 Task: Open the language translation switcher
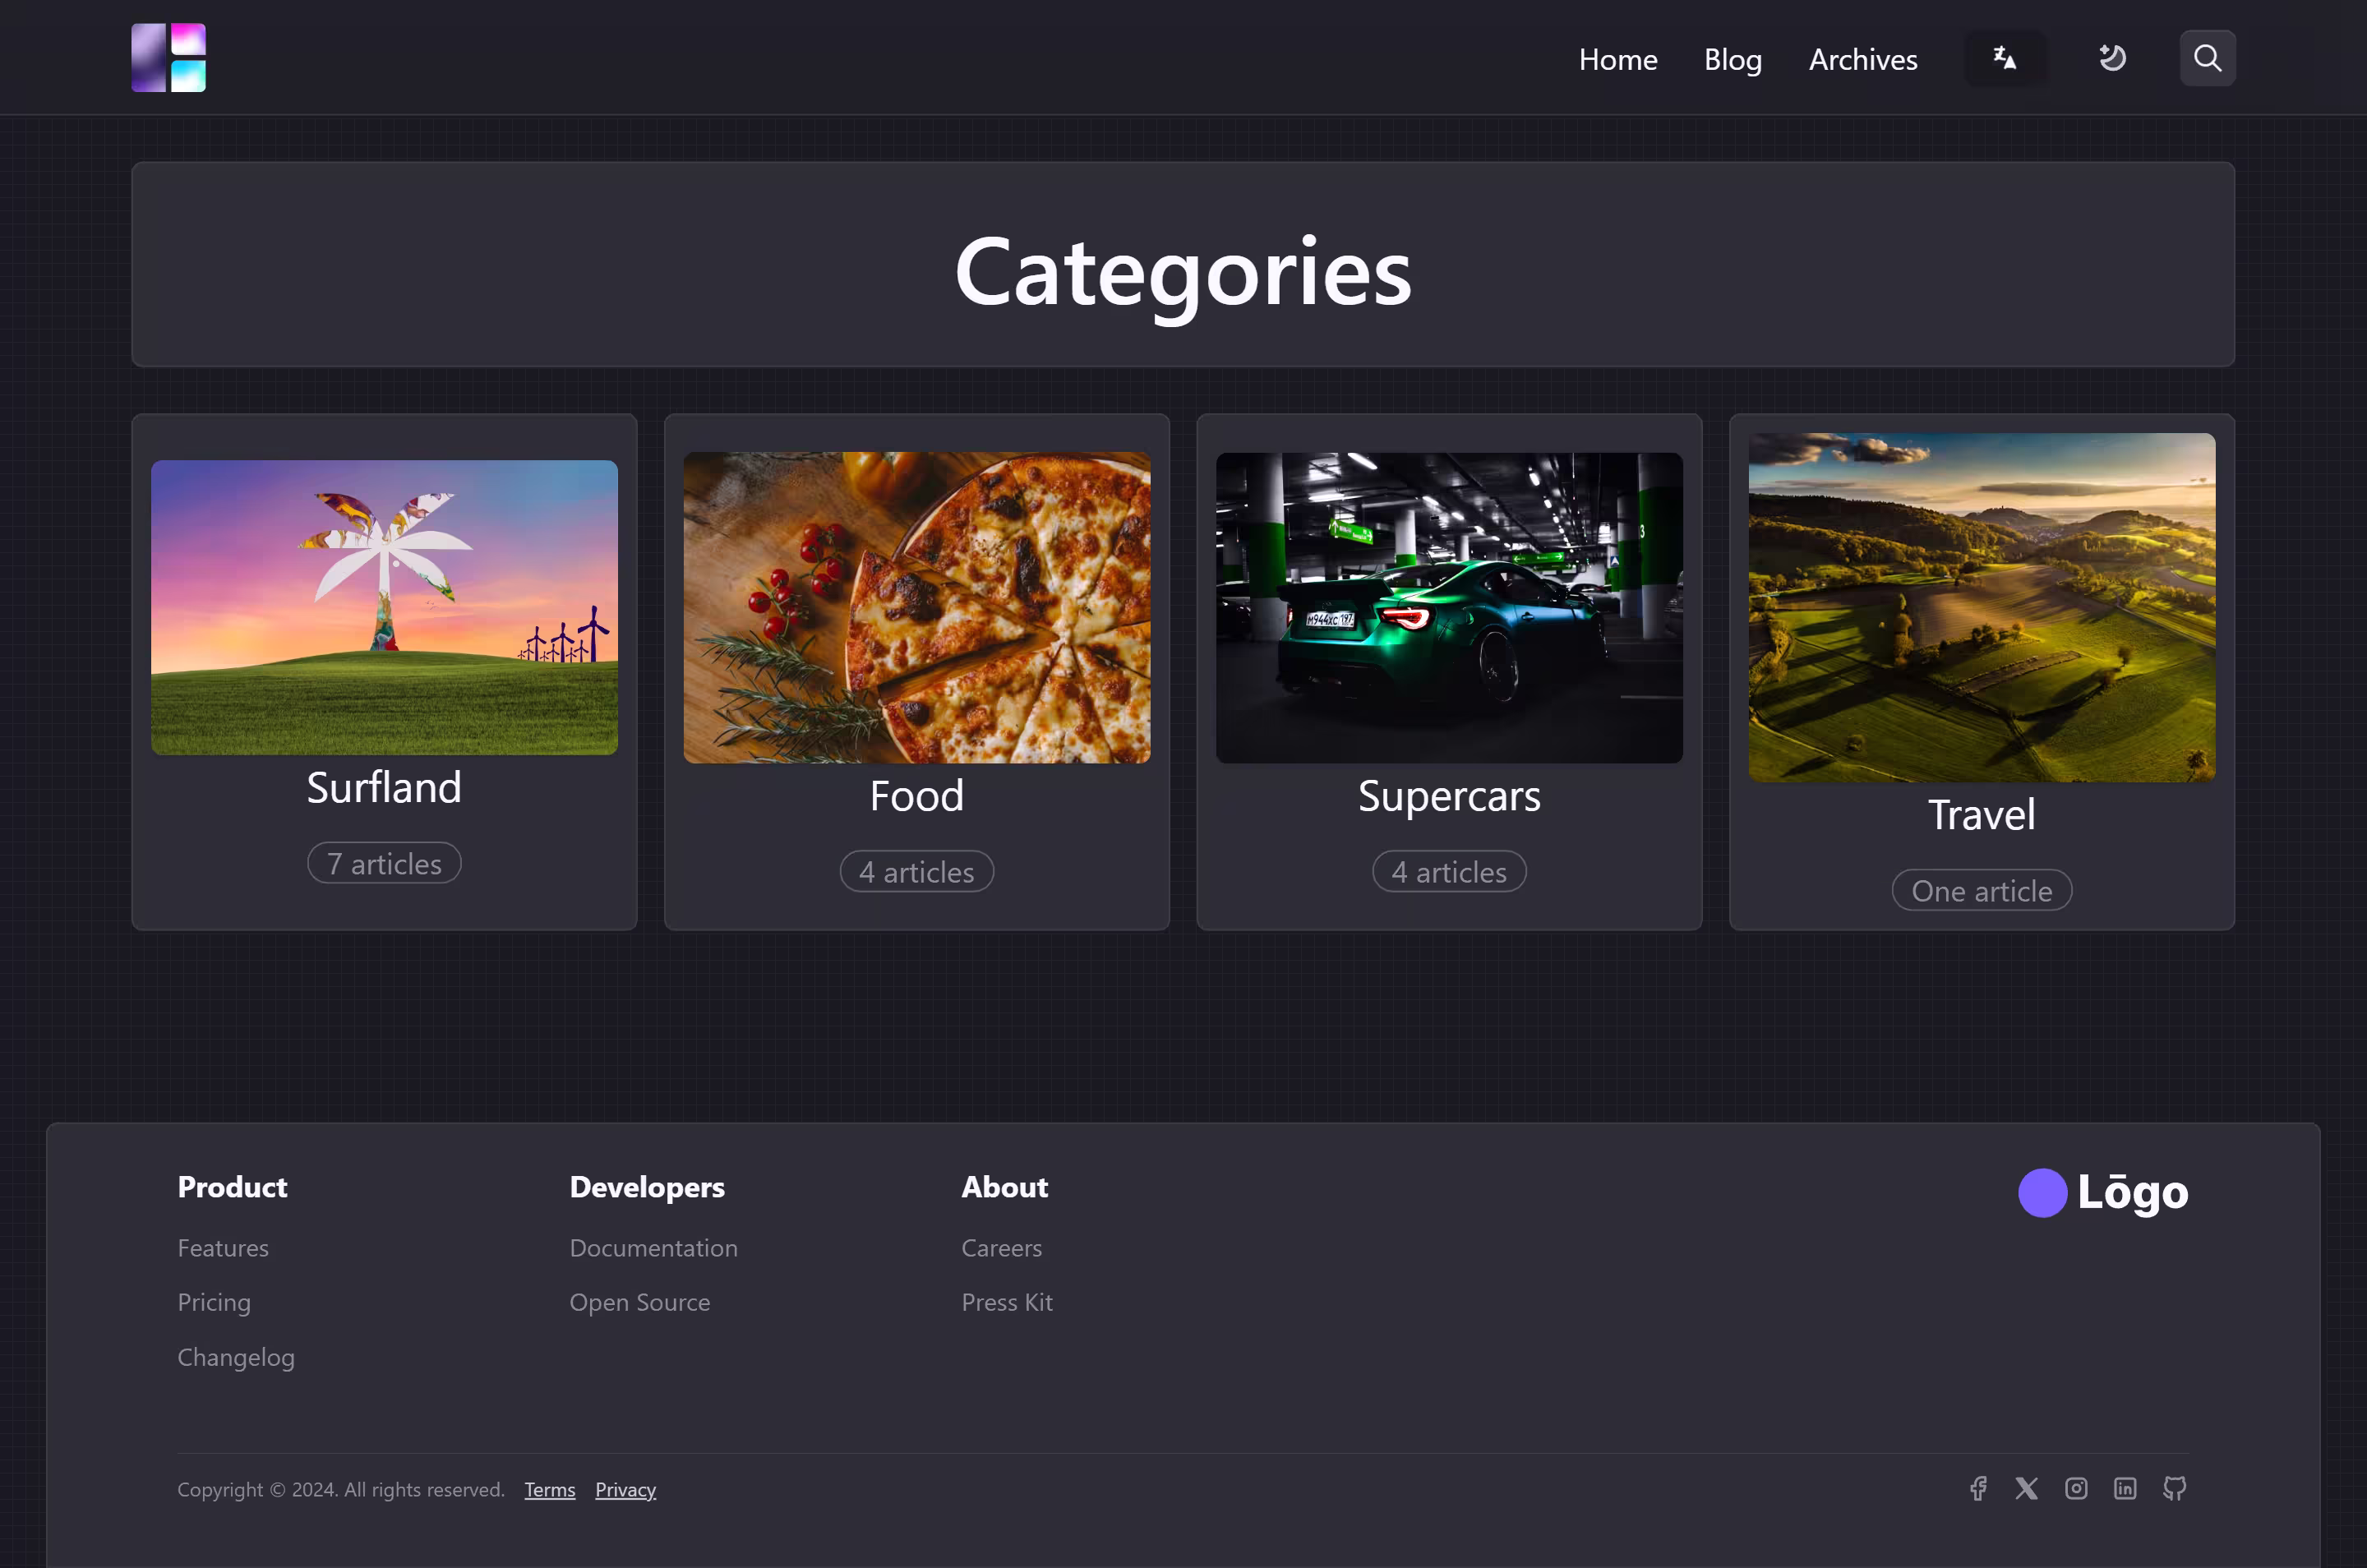click(x=2005, y=57)
